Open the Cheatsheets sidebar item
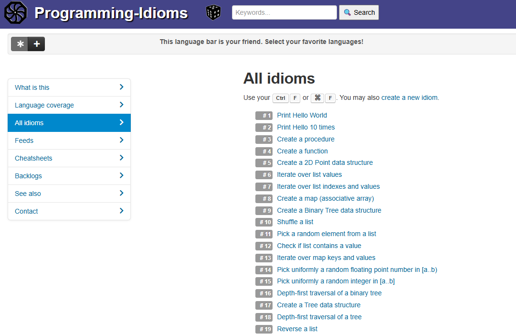516x335 pixels. (x=69, y=158)
